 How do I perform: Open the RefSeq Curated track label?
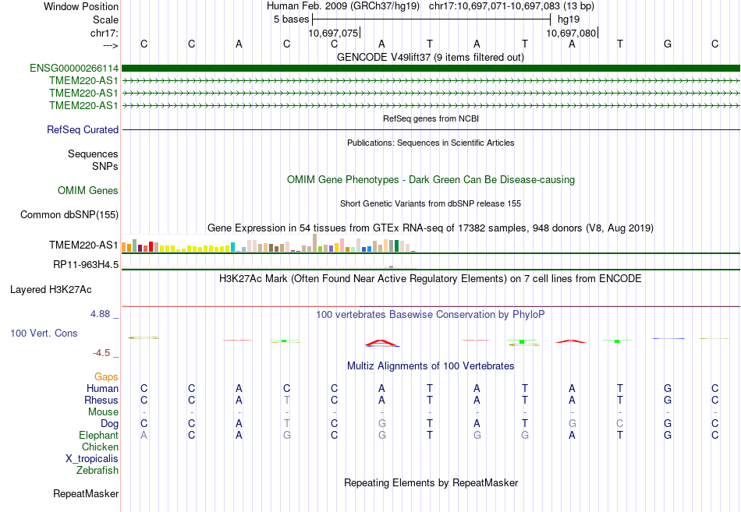tap(83, 129)
